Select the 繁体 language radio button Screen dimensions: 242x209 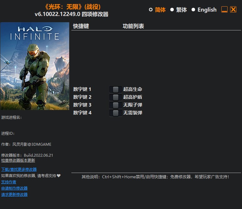click(x=172, y=10)
